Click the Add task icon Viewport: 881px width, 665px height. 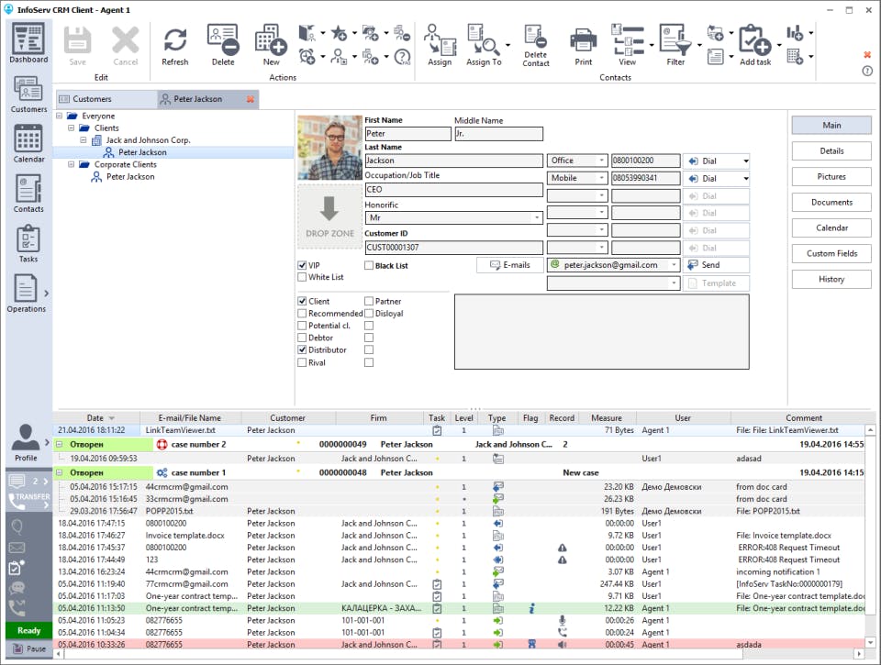(x=755, y=46)
